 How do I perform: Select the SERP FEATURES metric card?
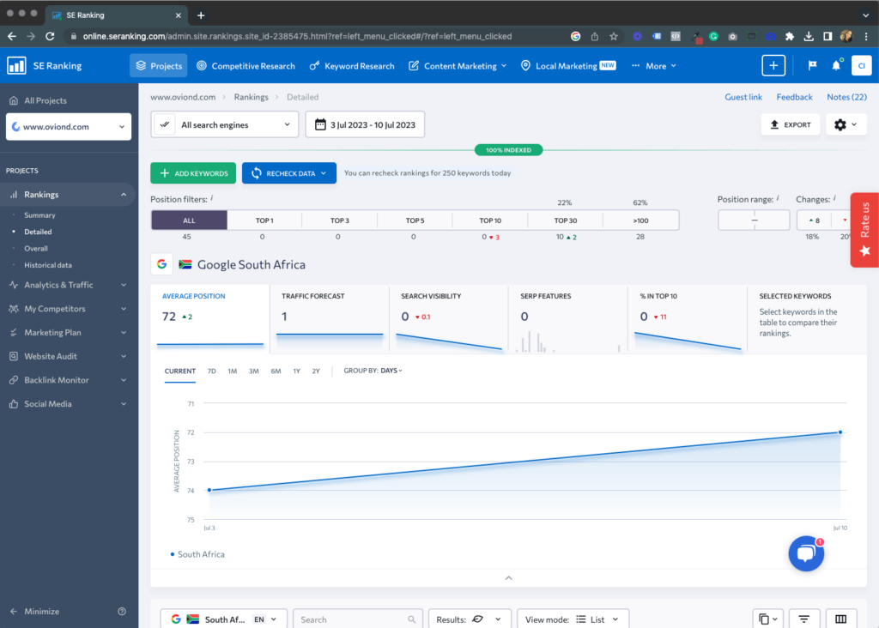pyautogui.click(x=568, y=319)
